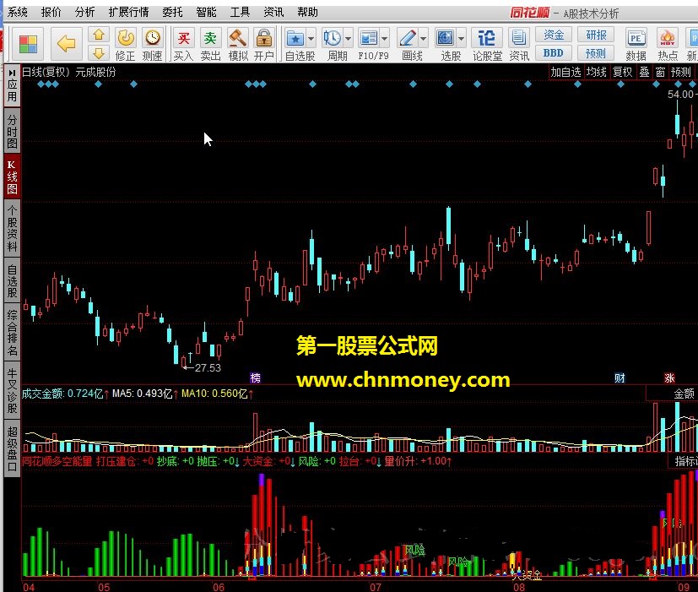
Task: Click the purple 榜 marker on chart
Action: click(256, 377)
